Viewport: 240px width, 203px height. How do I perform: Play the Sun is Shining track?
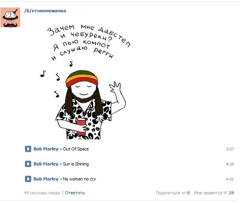(28, 164)
